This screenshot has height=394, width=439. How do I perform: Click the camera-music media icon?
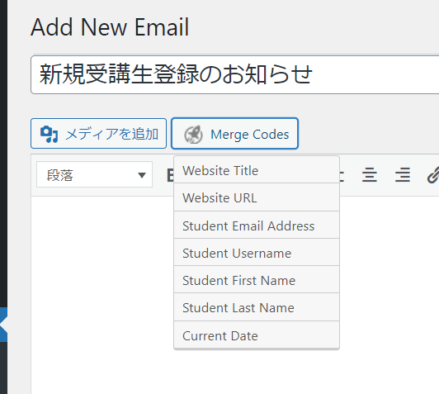click(50, 135)
